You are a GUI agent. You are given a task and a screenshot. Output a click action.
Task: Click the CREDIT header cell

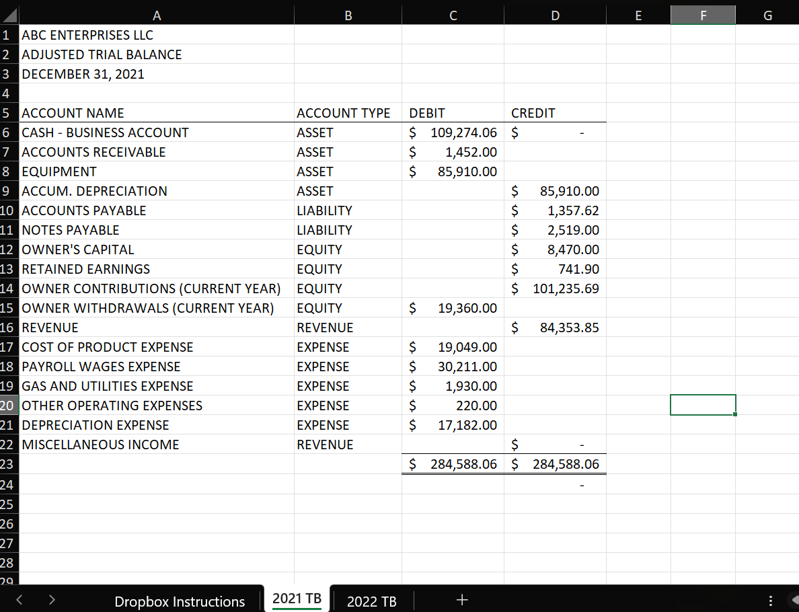click(556, 112)
